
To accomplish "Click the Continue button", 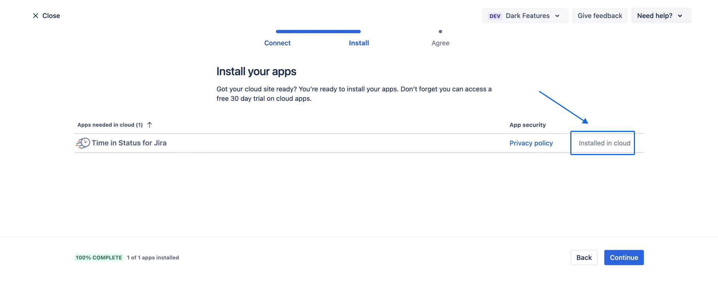I will point(624,257).
